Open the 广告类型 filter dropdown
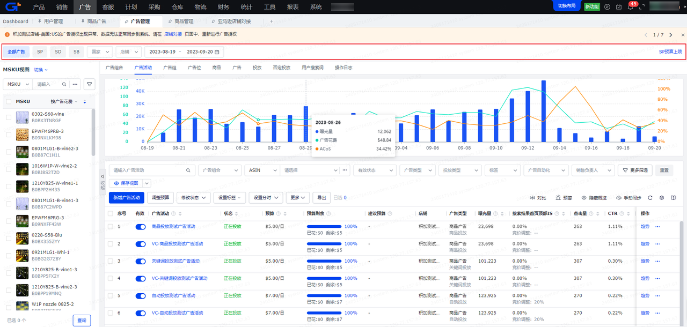 [417, 170]
